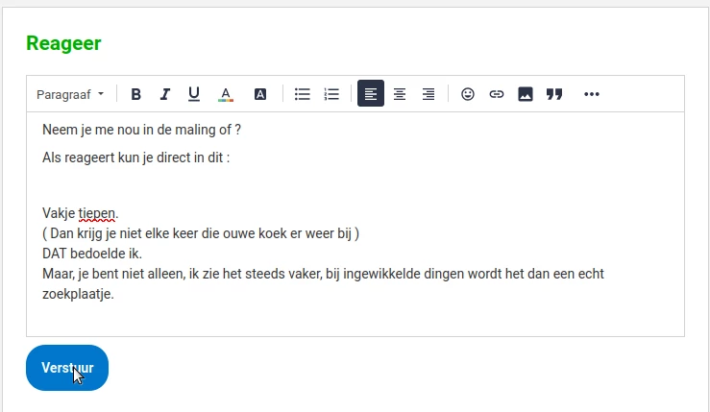The height and width of the screenshot is (412, 710).
Task: Show more toolbar options
Action: [x=592, y=94]
